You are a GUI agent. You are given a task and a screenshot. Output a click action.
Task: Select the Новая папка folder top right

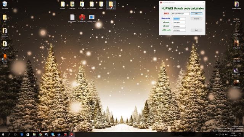tap(236, 5)
